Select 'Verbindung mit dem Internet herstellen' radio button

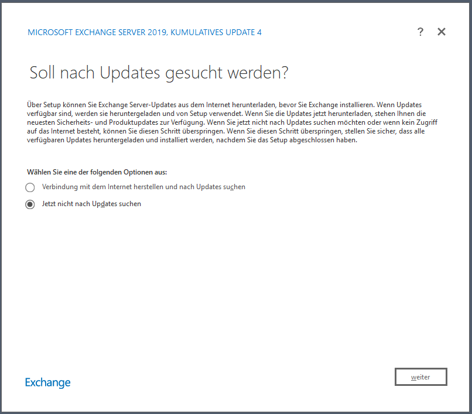(x=30, y=187)
